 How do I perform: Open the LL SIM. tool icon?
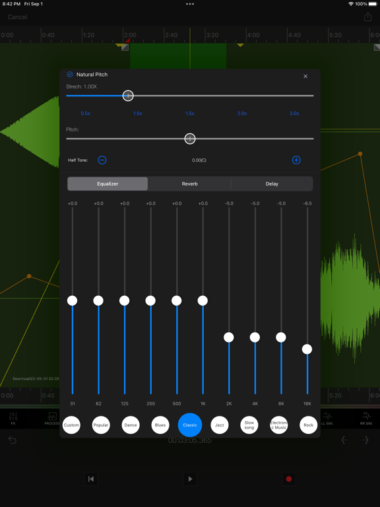pyautogui.click(x=327, y=419)
